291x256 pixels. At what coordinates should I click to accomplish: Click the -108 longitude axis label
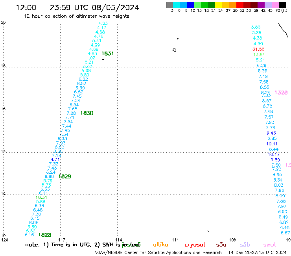(x=231, y=240)
